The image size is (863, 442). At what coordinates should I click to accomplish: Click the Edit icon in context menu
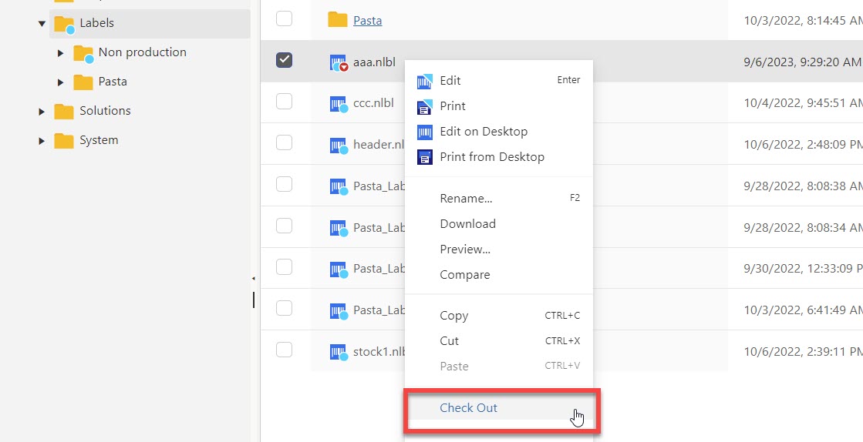pyautogui.click(x=424, y=81)
